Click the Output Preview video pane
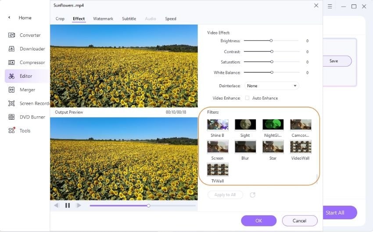373x232 pixels. point(124,159)
